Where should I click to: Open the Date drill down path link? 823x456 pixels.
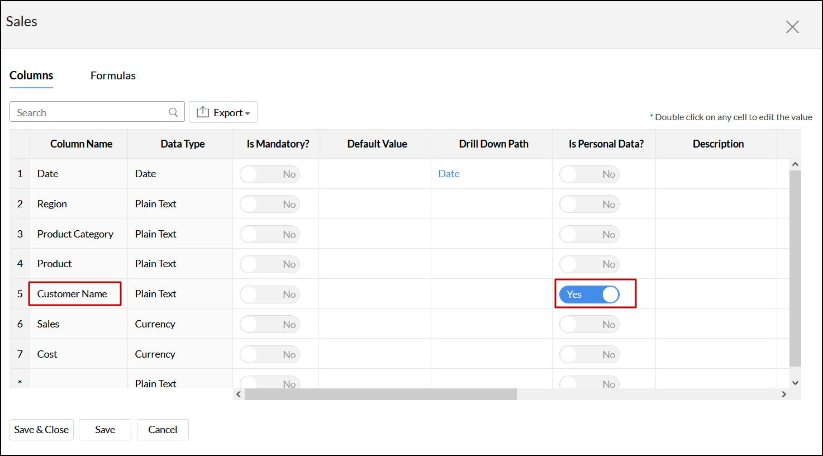point(449,174)
